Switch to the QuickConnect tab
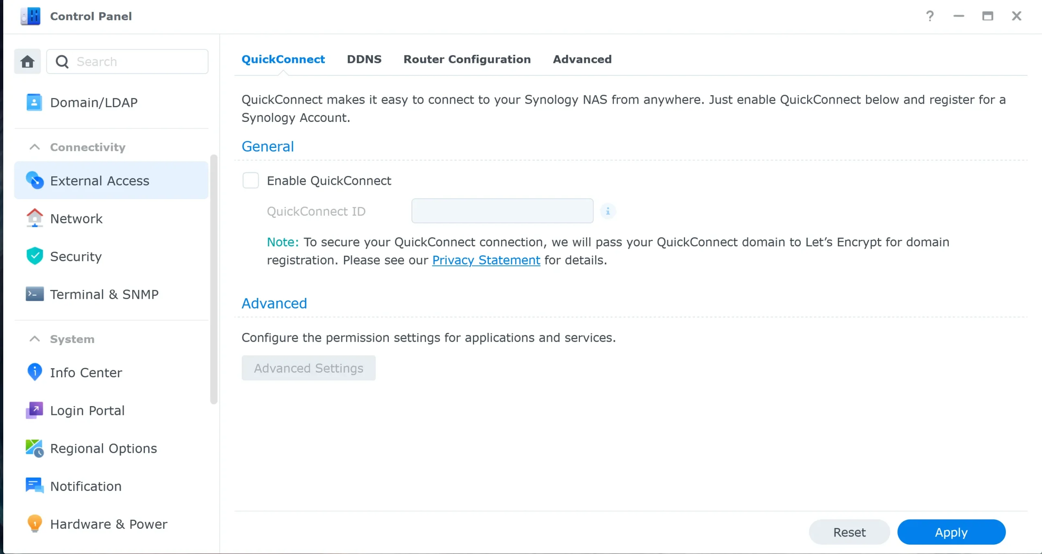The width and height of the screenshot is (1042, 554). point(283,59)
